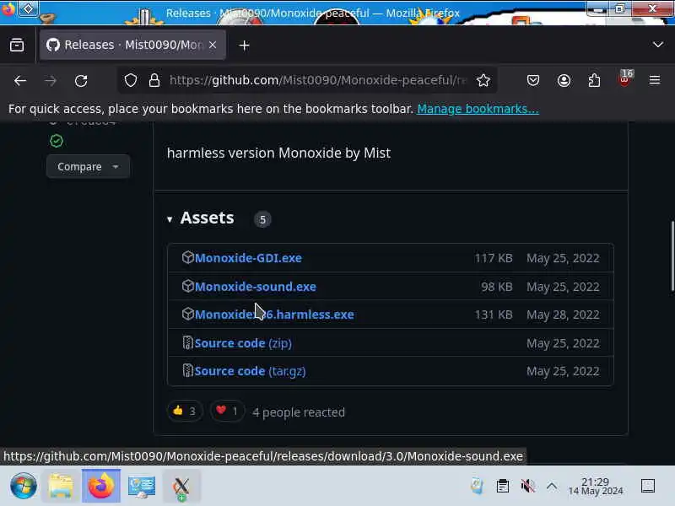The height and width of the screenshot is (506, 675).
Task: Download Monoxidex86.harmless.exe
Action: 274,315
